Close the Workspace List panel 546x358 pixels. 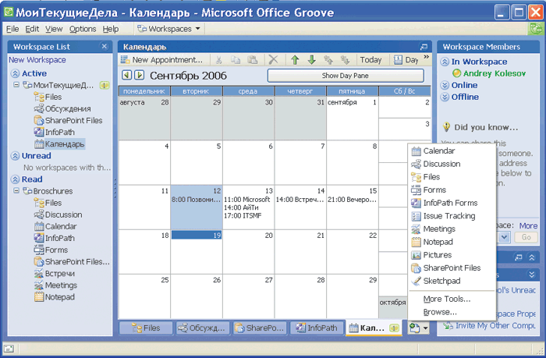[x=104, y=46]
